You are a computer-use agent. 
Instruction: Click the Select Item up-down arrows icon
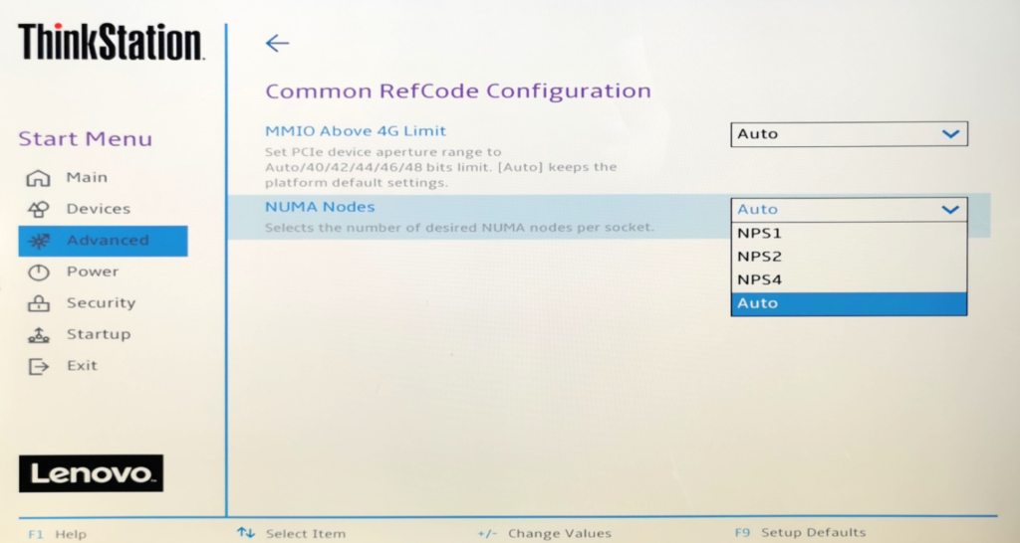pyautogui.click(x=246, y=533)
